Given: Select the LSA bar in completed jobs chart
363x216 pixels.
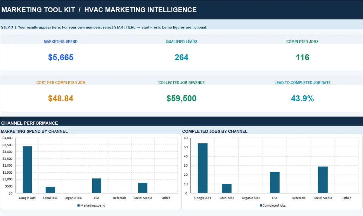Looking at the screenshot, I should pyautogui.click(x=275, y=182).
